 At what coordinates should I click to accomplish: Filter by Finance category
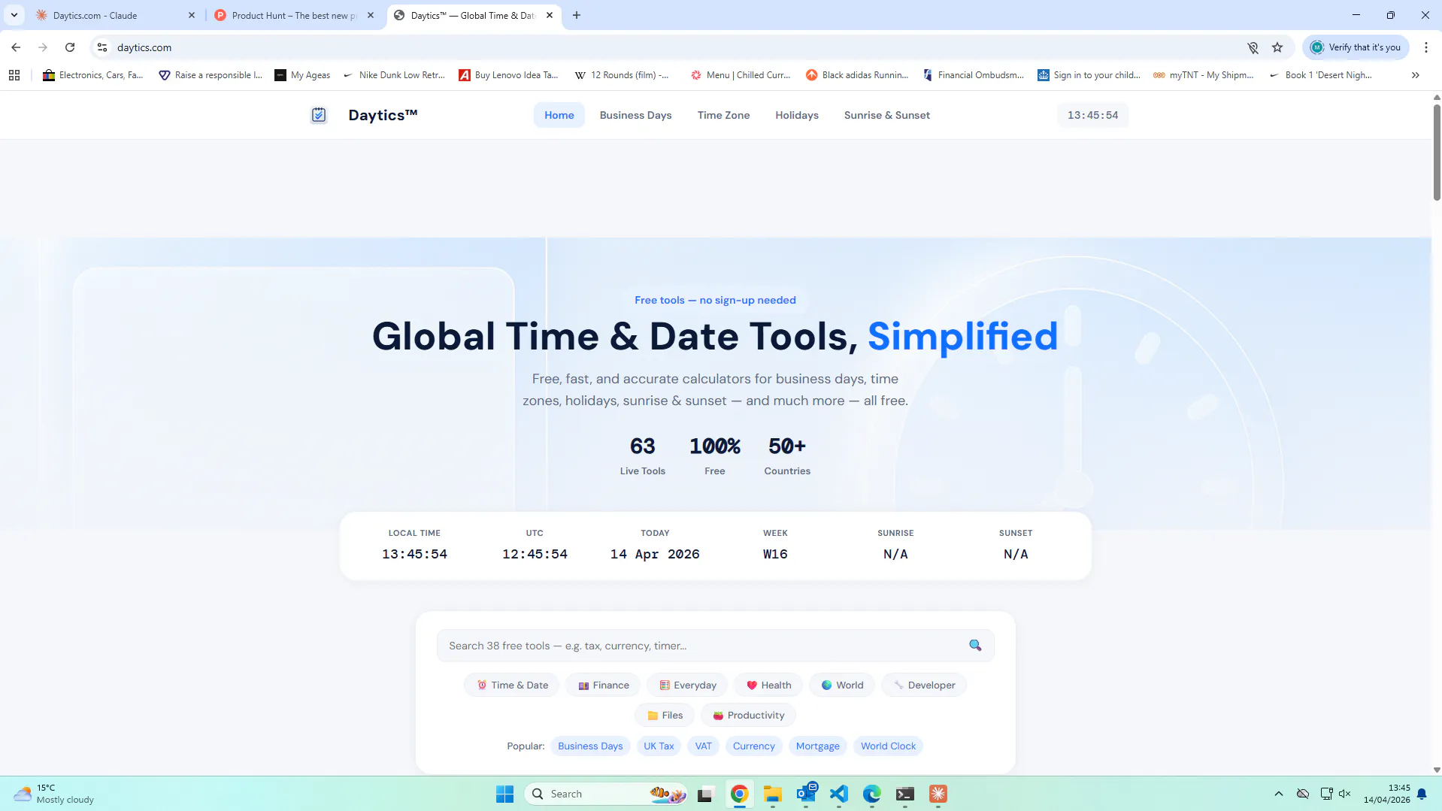pyautogui.click(x=603, y=685)
